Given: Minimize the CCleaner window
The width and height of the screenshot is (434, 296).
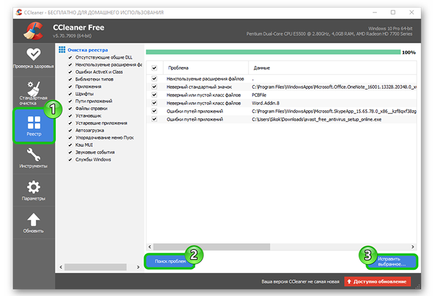Looking at the screenshot, I should 374,12.
